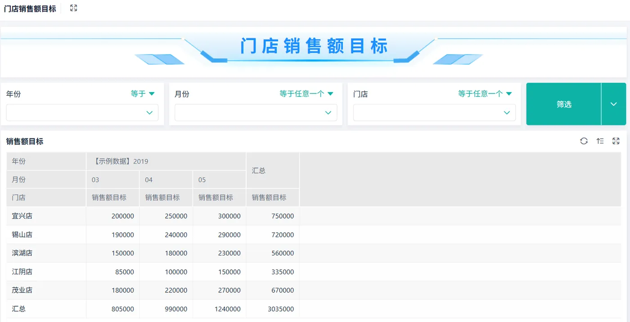Refresh the 销售额目标 table
This screenshot has height=322, width=630.
[584, 141]
